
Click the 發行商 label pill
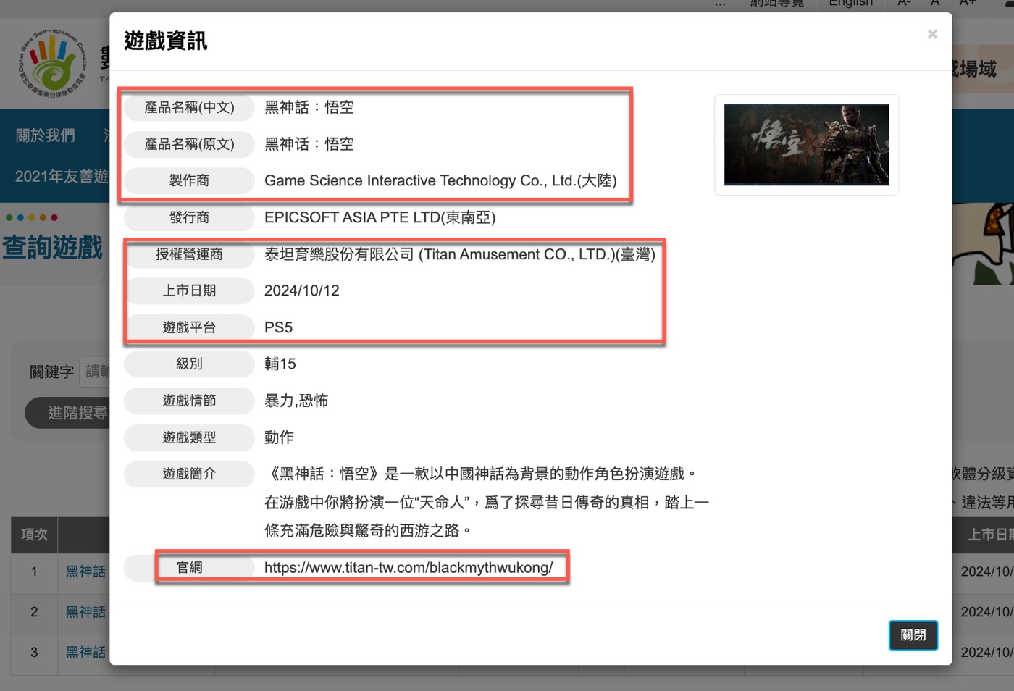(x=189, y=217)
